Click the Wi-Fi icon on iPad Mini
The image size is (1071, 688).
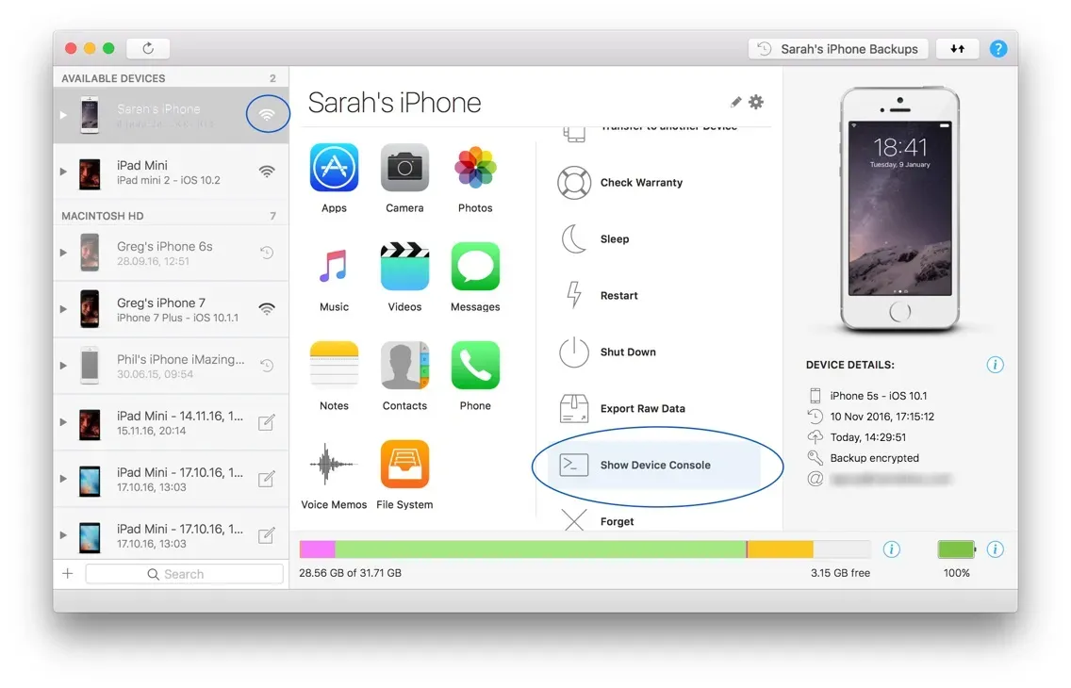click(267, 170)
